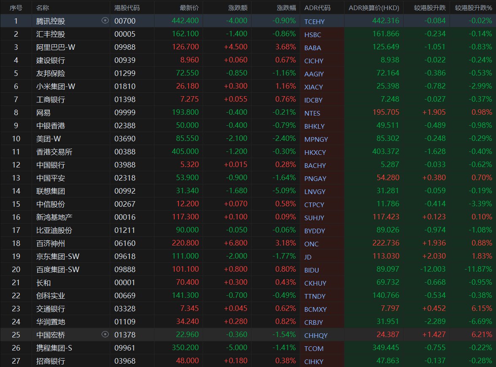This screenshot has width=496, height=367.
Task: Select the 中信股份 stock name
Action: point(51,204)
